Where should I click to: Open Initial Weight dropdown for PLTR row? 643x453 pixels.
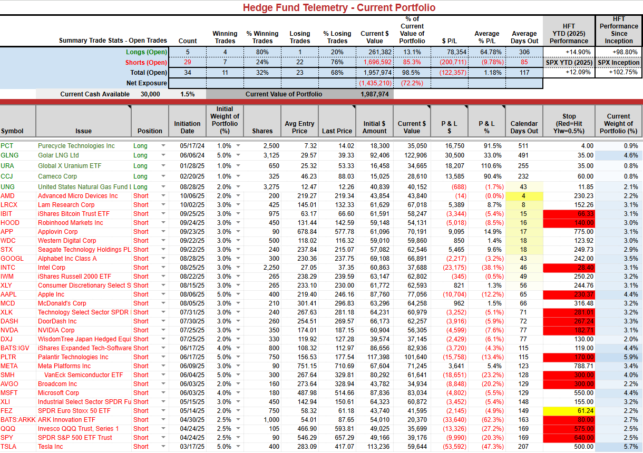pos(238,357)
